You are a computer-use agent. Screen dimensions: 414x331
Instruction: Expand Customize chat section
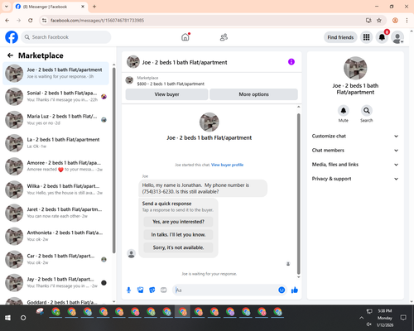click(355, 136)
